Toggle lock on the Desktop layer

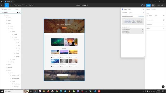(x=17, y=12)
